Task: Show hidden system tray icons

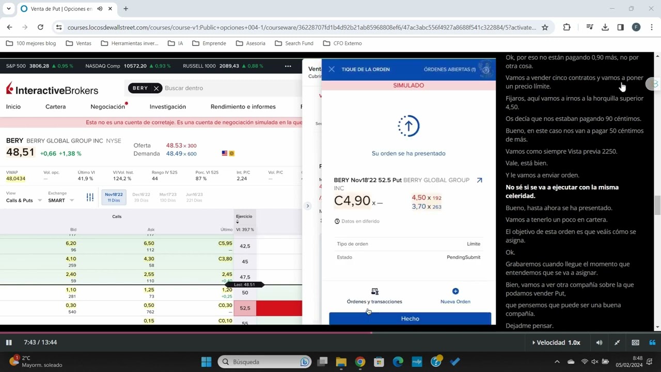Action: pos(557,362)
